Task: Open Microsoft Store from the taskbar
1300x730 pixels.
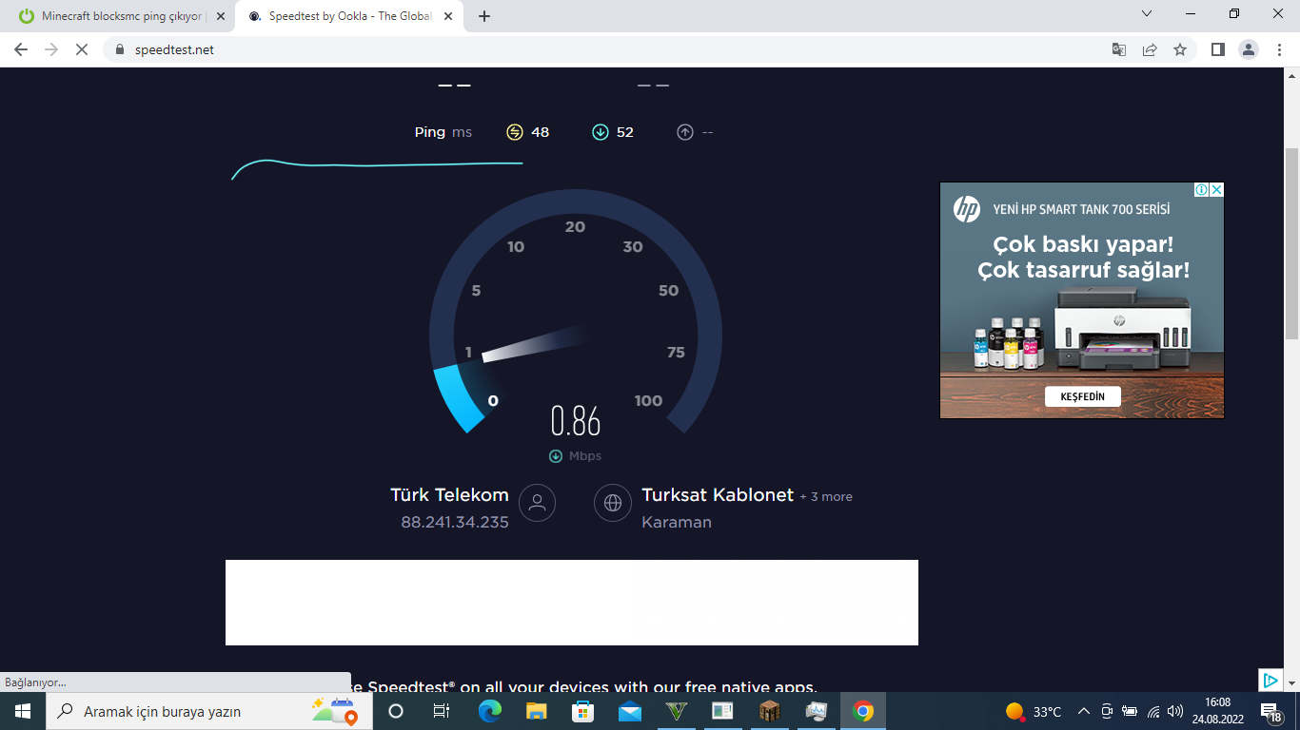Action: coord(582,711)
